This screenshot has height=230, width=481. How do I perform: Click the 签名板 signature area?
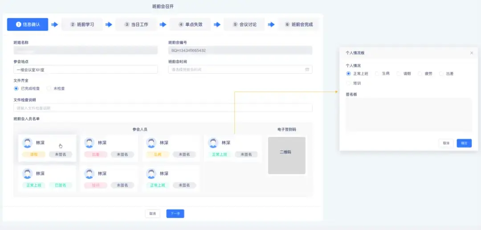coord(408,115)
